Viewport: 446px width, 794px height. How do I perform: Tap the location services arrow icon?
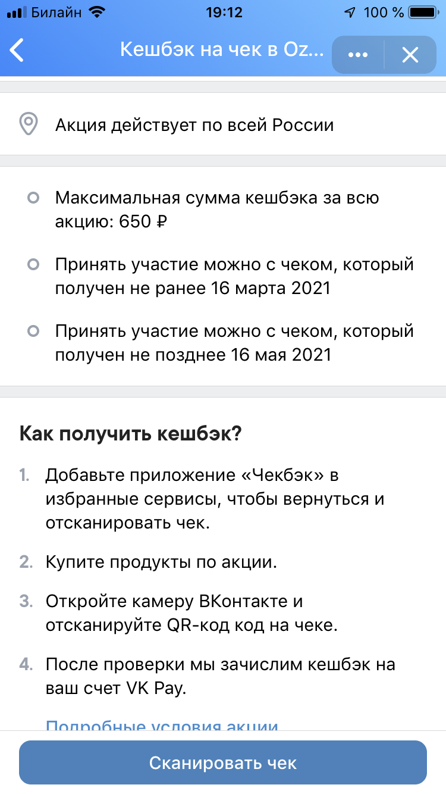350,12
